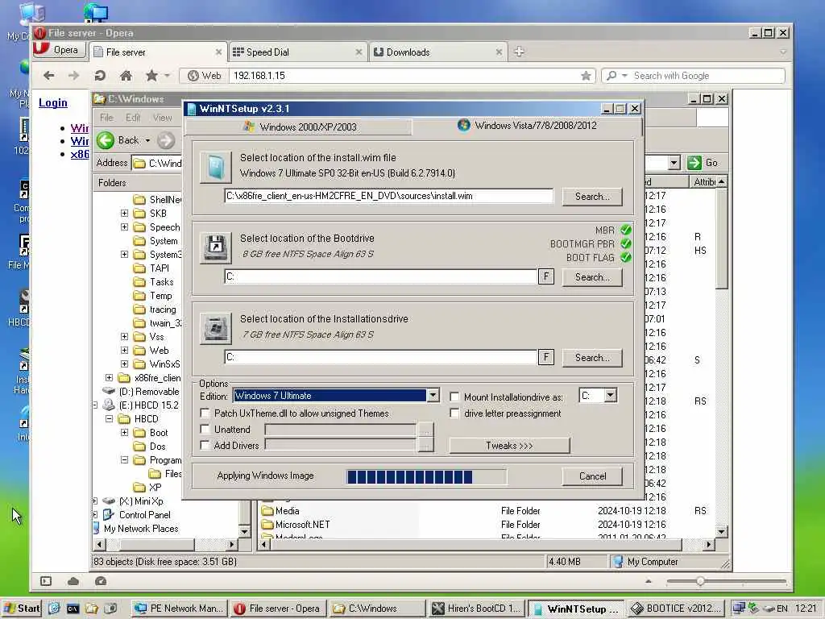Click the BOOT FLAG status checkmark

[x=625, y=257]
